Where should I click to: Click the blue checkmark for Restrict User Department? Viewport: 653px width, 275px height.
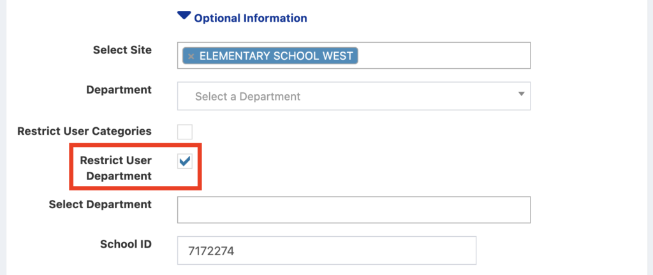(185, 162)
